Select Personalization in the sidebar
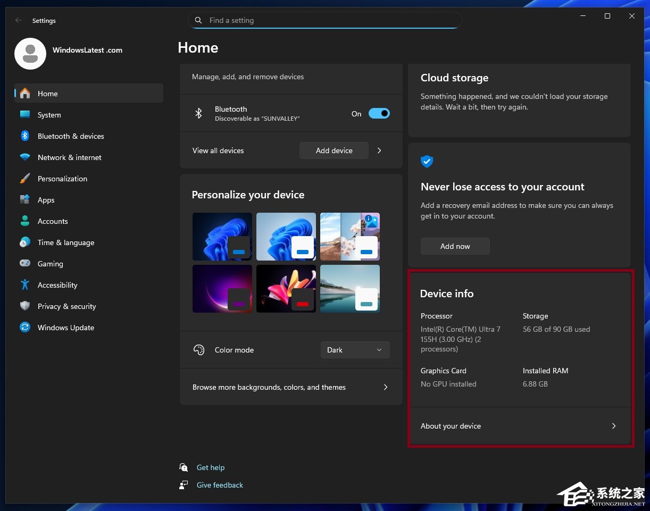The image size is (650, 511). pyautogui.click(x=89, y=179)
